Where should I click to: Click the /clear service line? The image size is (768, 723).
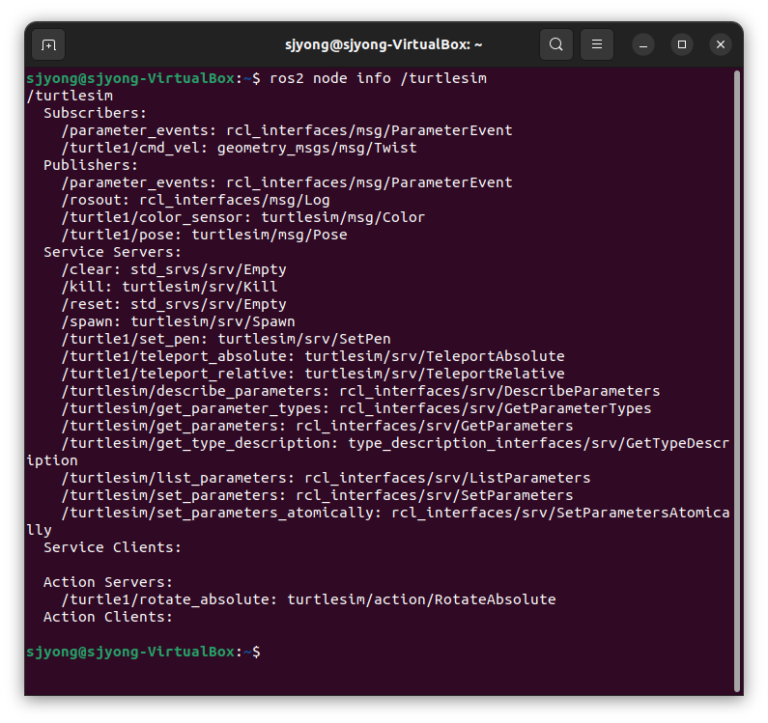click(174, 269)
